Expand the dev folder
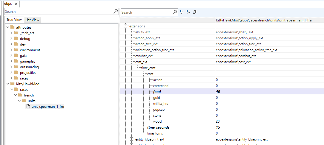Image resolution: width=324 pixels, height=145 pixels. pos(12,44)
